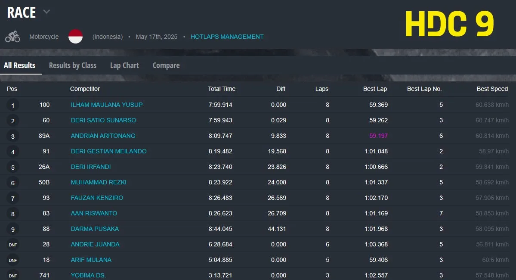Open the RACE session dropdown chevron

(47, 12)
